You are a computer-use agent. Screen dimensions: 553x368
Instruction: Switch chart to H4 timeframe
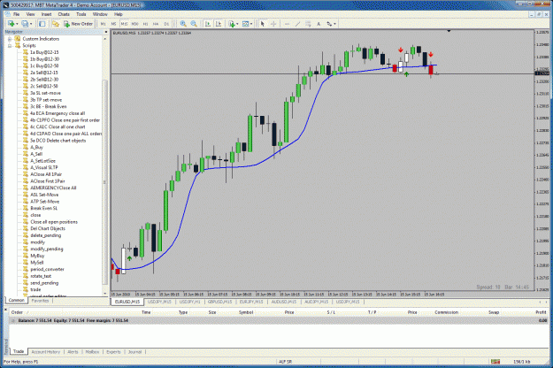coord(156,24)
